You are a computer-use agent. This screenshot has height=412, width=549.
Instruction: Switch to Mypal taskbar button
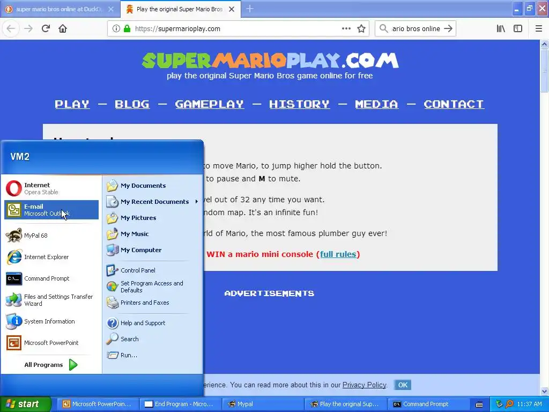click(262, 404)
